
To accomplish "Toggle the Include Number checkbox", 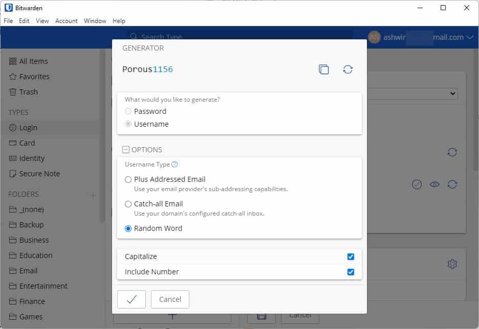I will (351, 272).
